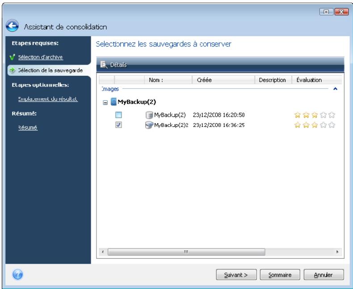Image resolution: width=353 pixels, height=289 pixels.
Task: Click disk icon of 16:20:50 backup
Action: click(149, 115)
